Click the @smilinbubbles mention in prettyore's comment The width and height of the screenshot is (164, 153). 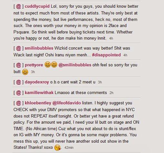click(75, 65)
